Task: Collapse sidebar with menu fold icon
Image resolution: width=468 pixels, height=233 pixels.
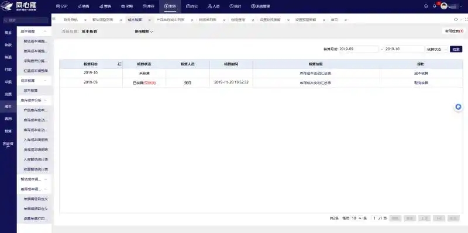Action: (54, 19)
